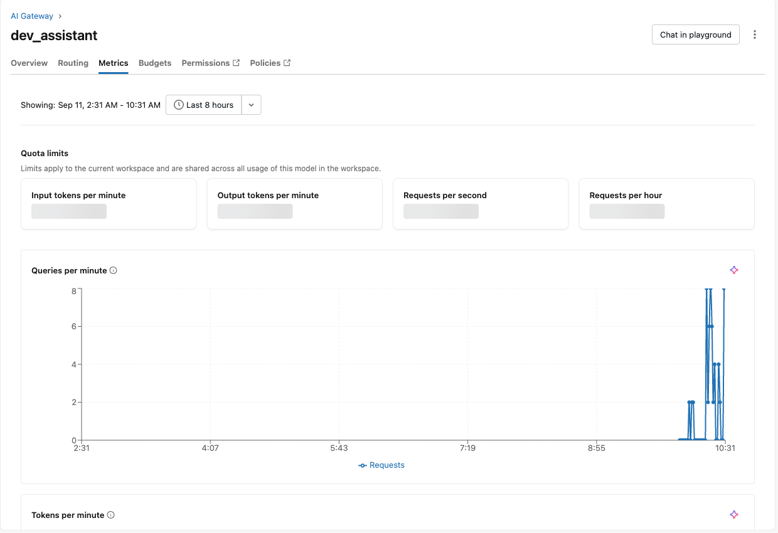The image size is (778, 533).
Task: Click the AI sparkle icon on Tokens chart
Action: (734, 515)
